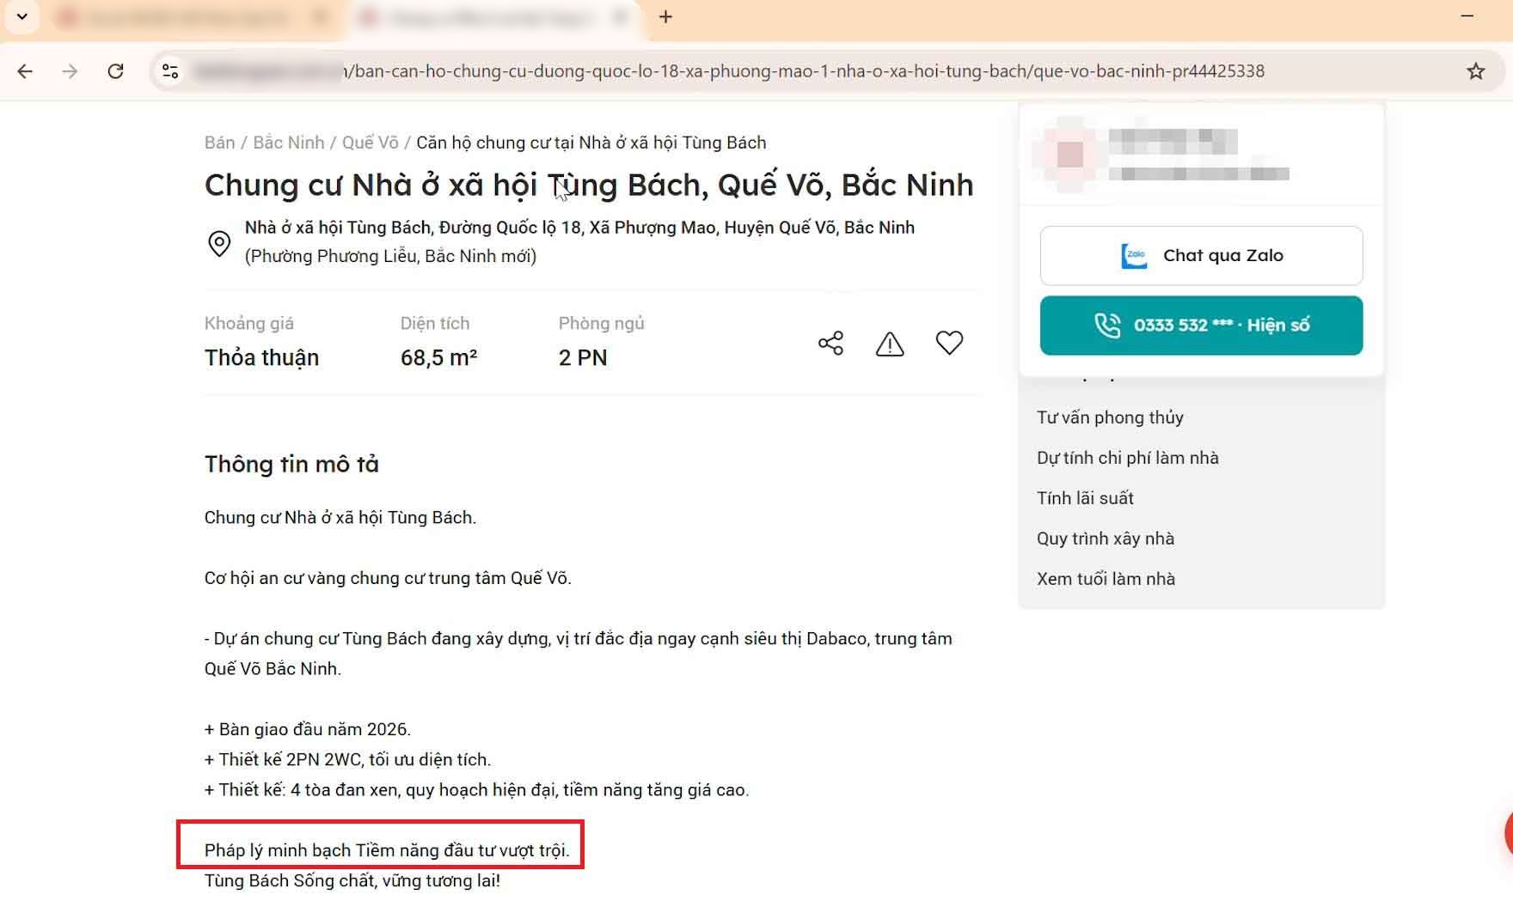The width and height of the screenshot is (1513, 907).
Task: Click the area value '68,5 m²'
Action: 438,358
